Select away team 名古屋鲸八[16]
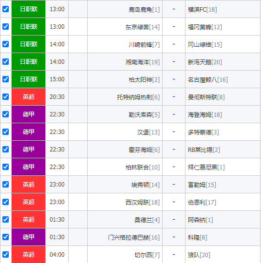Screen dimensions: 261x263 pyautogui.click(x=208, y=80)
